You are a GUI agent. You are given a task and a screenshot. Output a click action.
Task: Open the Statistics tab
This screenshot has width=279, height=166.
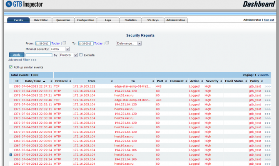(x=130, y=20)
